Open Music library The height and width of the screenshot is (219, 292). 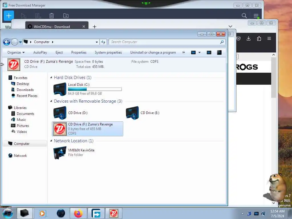coord(19,119)
